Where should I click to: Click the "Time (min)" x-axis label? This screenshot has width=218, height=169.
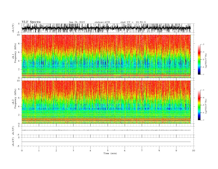[110, 153]
